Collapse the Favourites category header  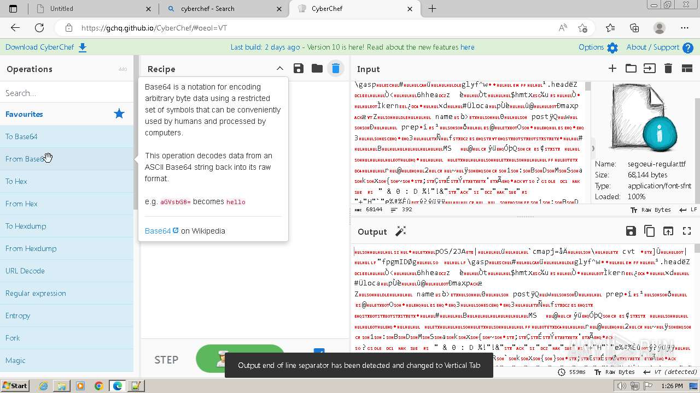pos(67,114)
